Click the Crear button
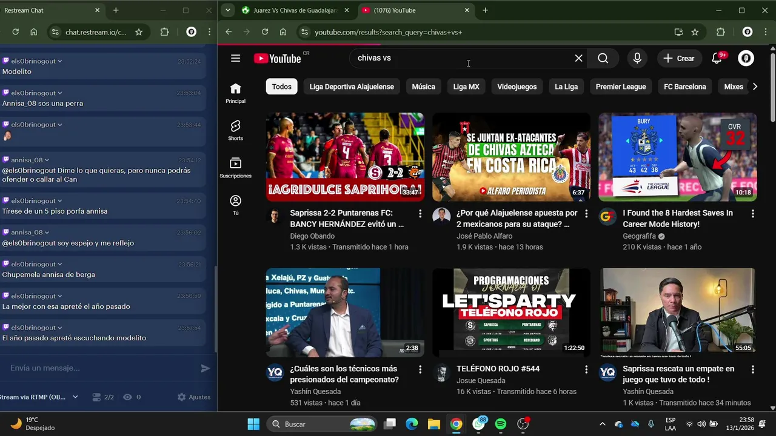This screenshot has width=776, height=436. tap(679, 58)
